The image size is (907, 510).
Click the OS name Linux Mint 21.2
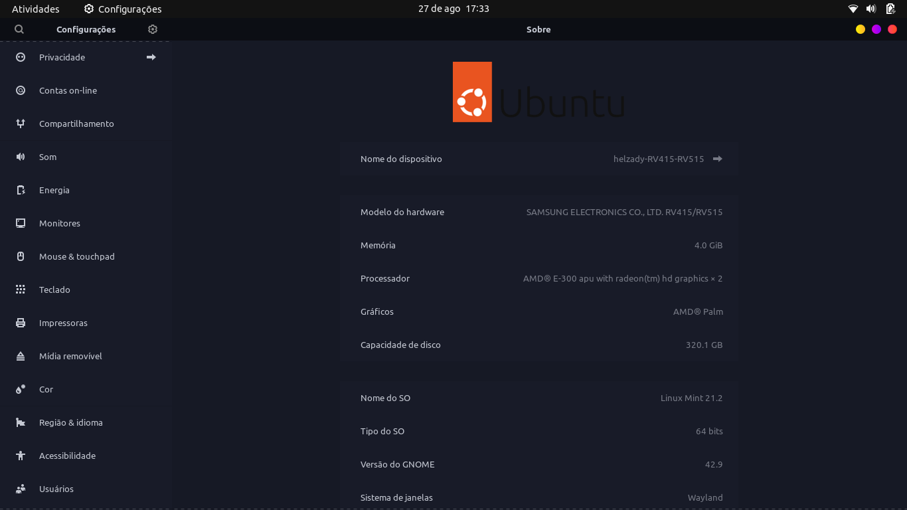pyautogui.click(x=691, y=398)
